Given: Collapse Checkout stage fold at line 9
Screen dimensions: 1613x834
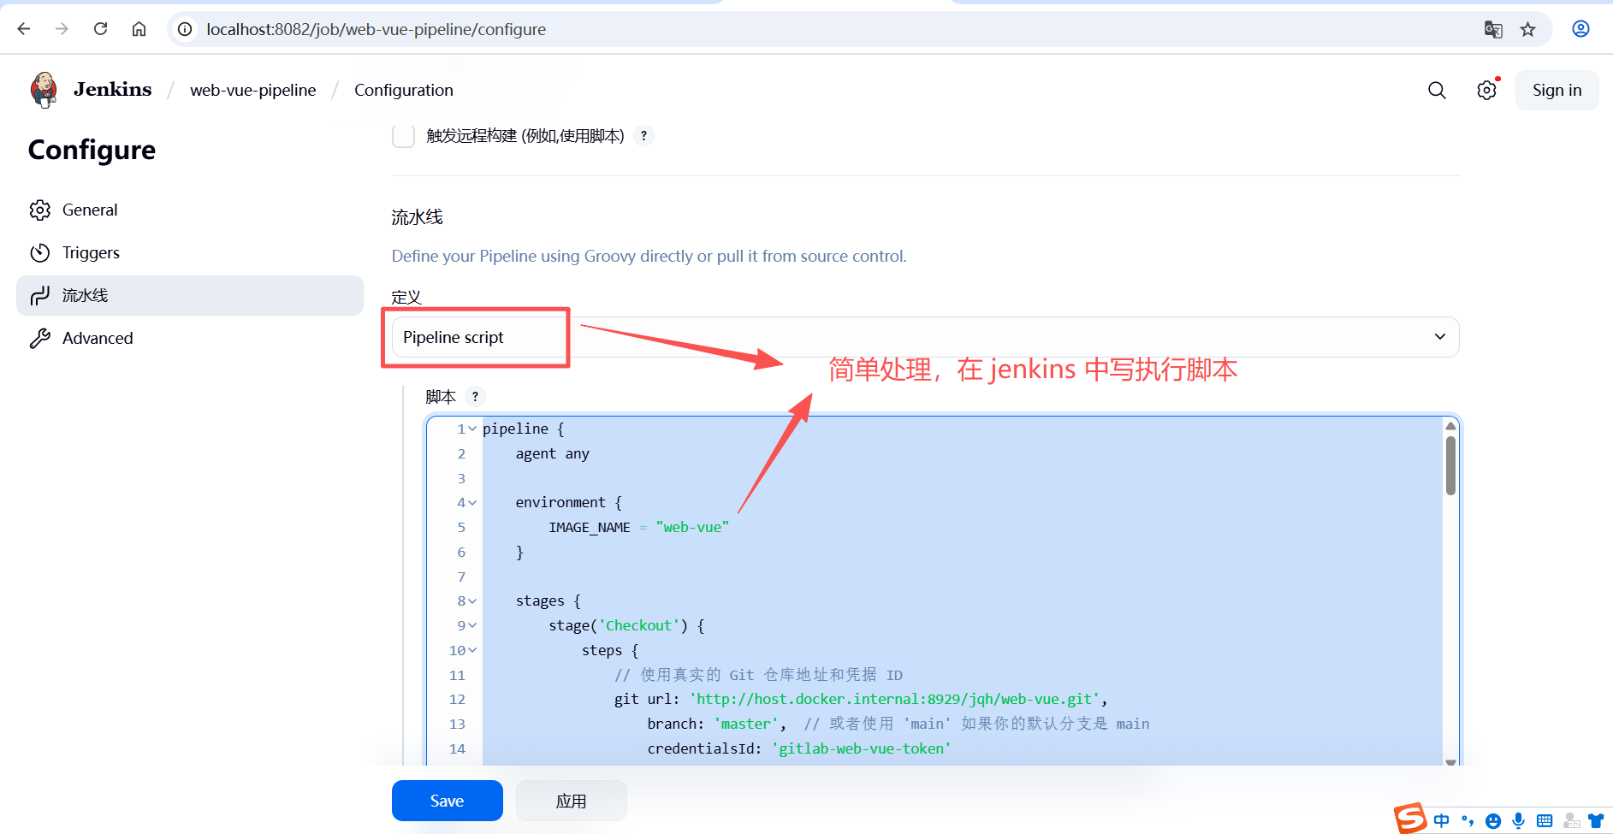Looking at the screenshot, I should tap(472, 625).
